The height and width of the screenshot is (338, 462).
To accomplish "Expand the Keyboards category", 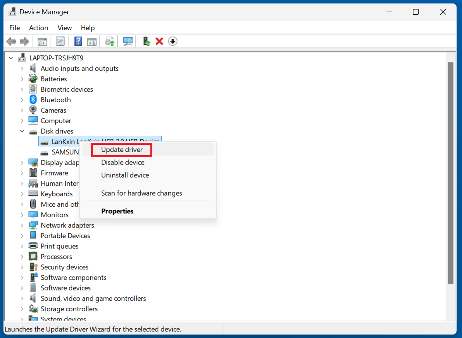I will (x=22, y=194).
